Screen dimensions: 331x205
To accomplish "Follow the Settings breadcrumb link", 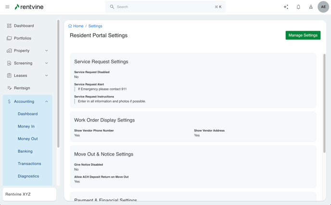I will point(95,26).
